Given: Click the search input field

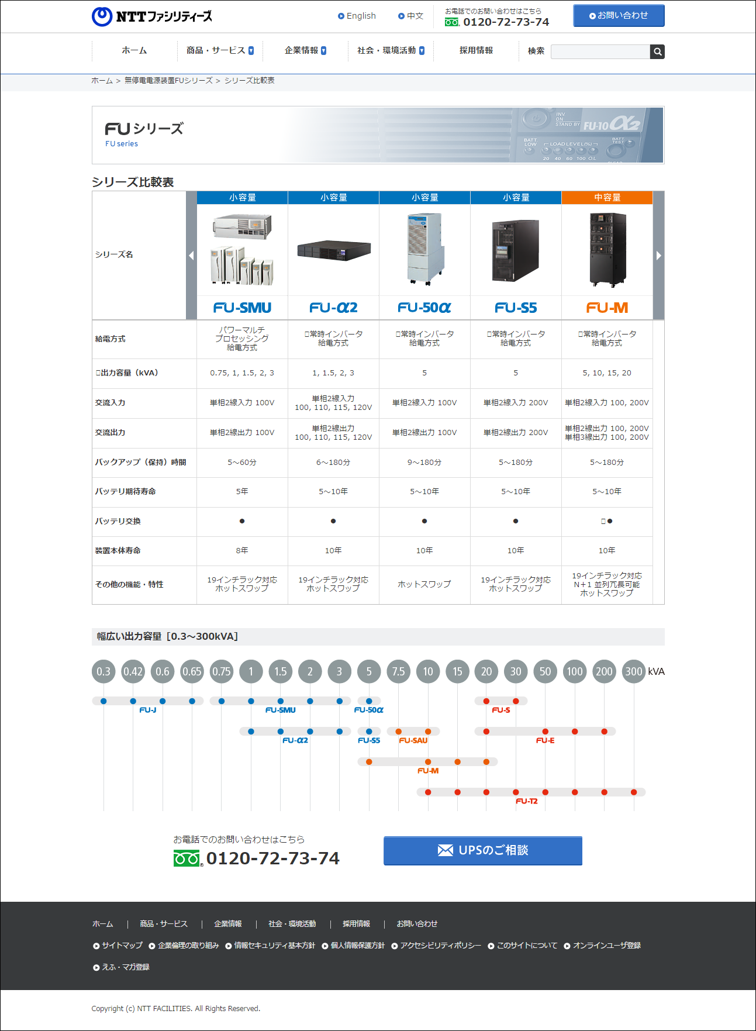Looking at the screenshot, I should coord(600,51).
